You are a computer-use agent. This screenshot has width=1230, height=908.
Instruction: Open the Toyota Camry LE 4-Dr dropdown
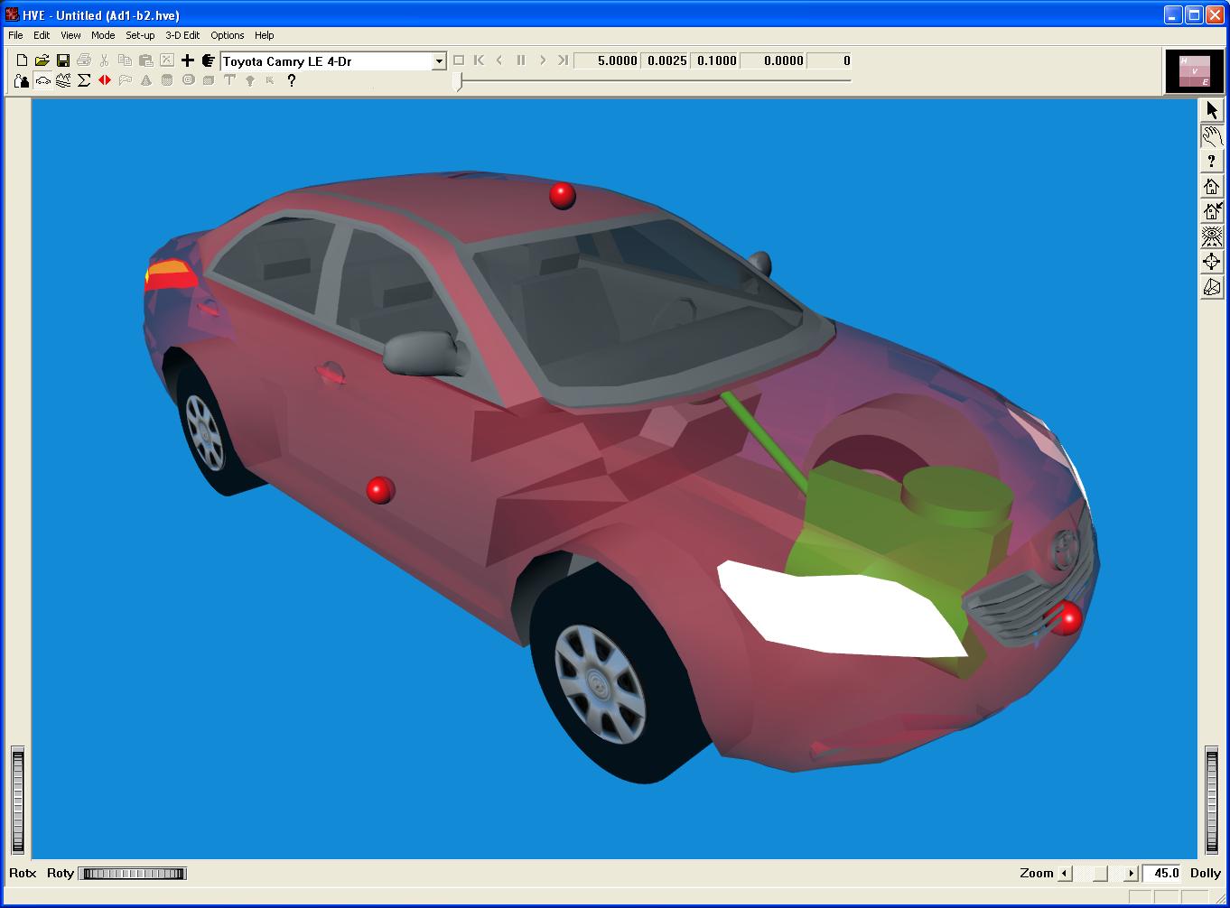[439, 61]
